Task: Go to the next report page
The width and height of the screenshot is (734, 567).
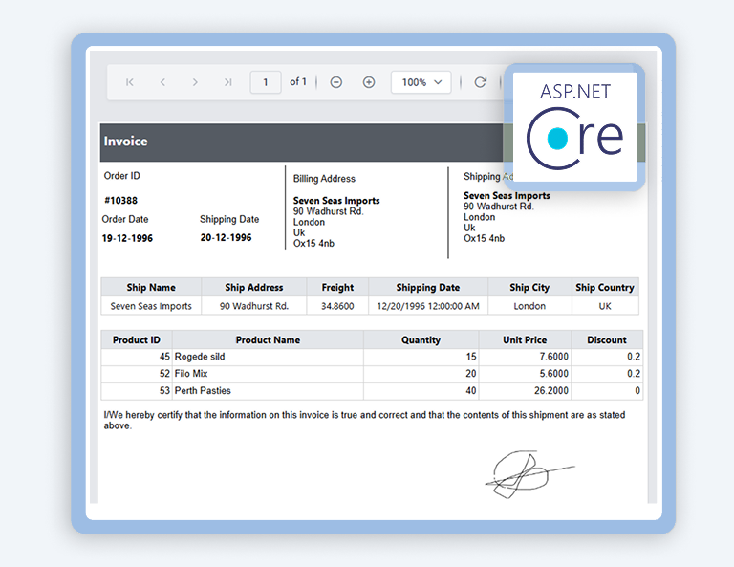Action: point(195,82)
